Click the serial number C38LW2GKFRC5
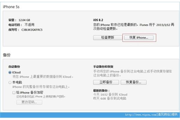180x120 pixels. (x=32, y=30)
